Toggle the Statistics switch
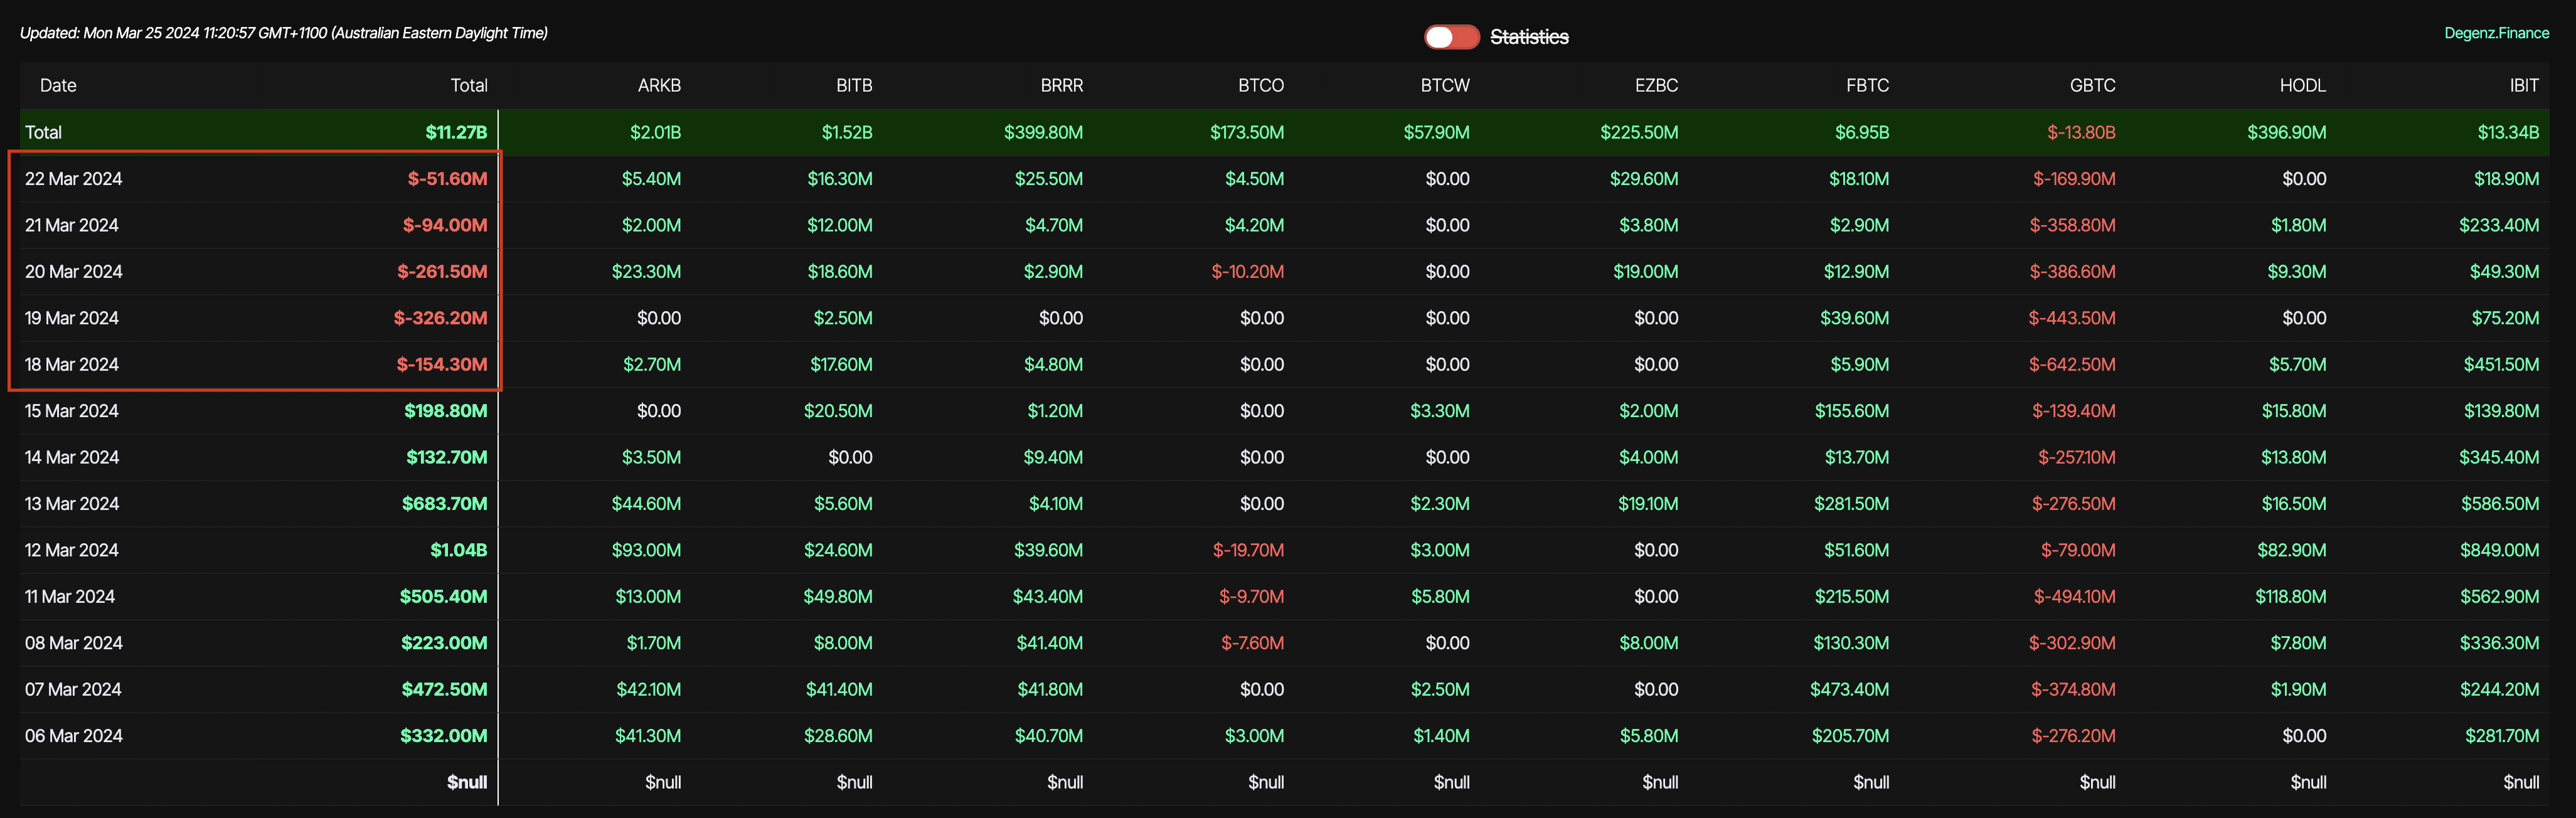This screenshot has height=818, width=2576. point(1451,37)
